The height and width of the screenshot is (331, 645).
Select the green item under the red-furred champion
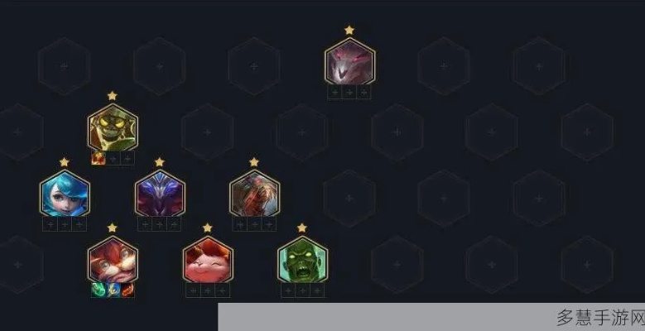point(99,290)
